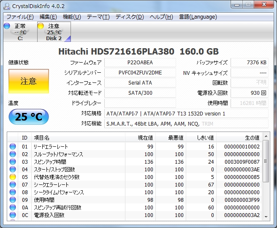Viewport: 277px width, 228px height.
Task: Click the status orb for ID 0A スピンアップ再試行回数
Action: point(13,207)
